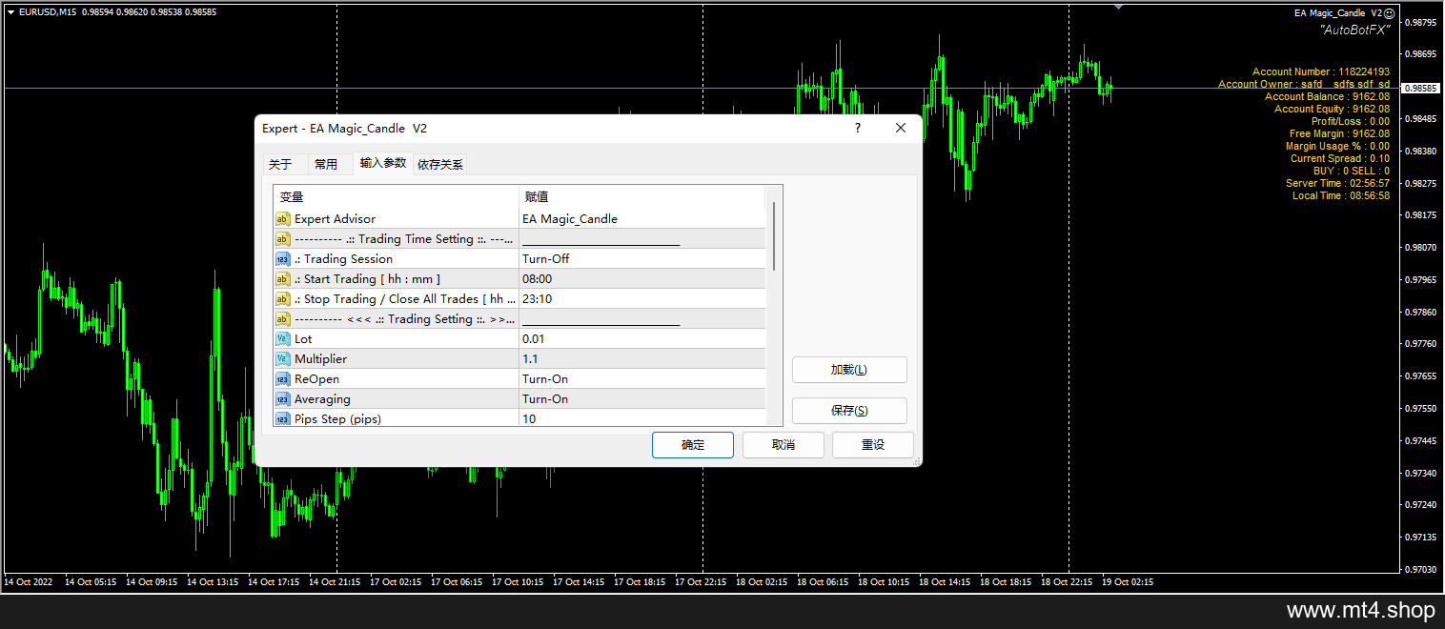Screen dimensions: 1445x629
Task: Close the Expert dialog with the X button
Action: (x=901, y=128)
